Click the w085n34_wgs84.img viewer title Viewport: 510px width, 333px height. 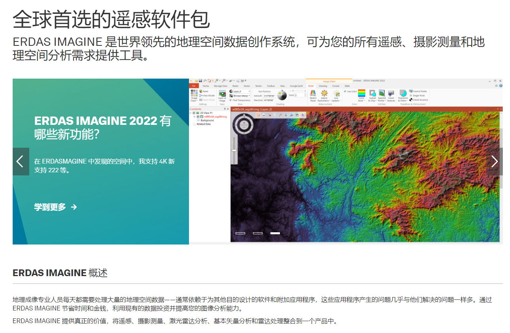click(252, 109)
